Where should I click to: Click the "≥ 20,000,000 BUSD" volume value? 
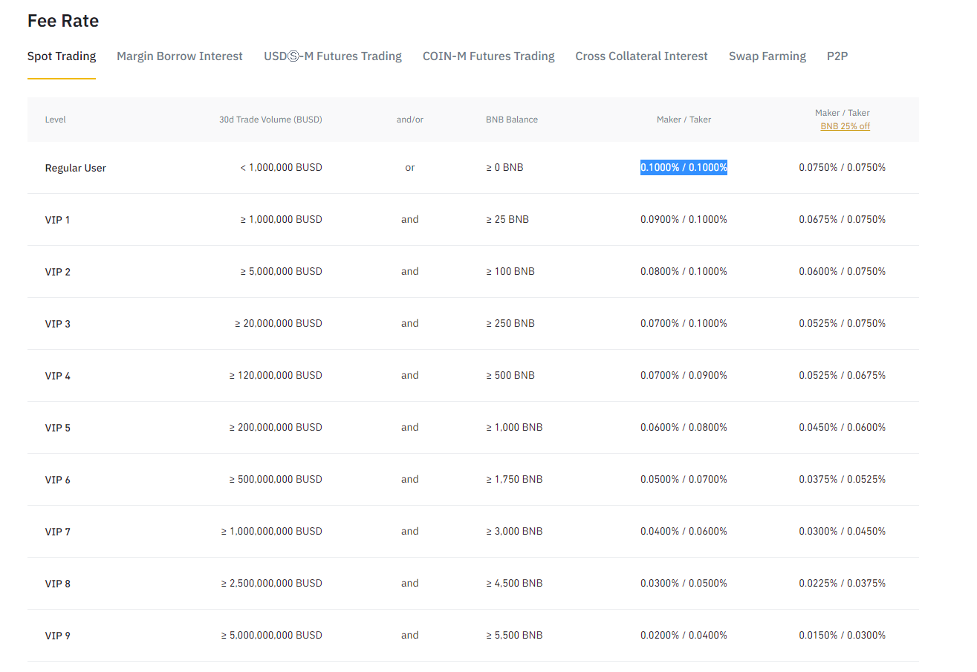[x=279, y=324]
